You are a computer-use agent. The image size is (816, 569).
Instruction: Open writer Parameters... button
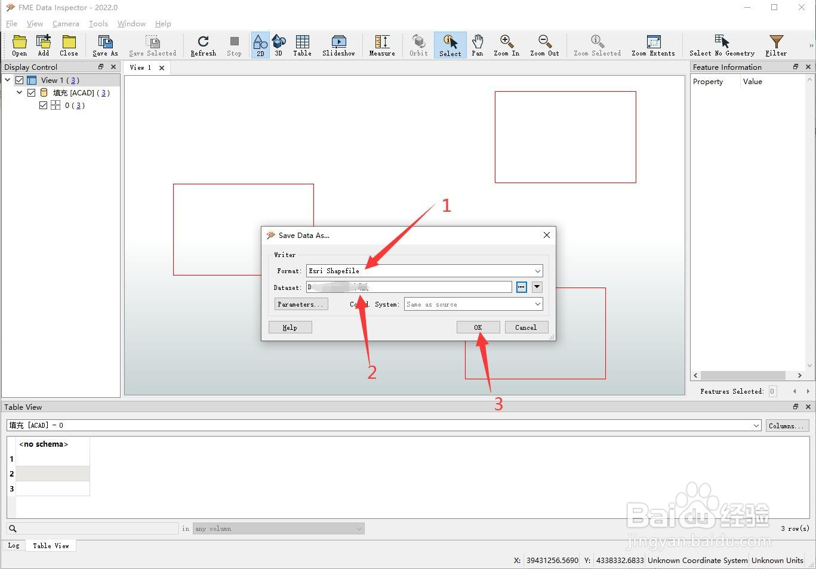point(301,304)
